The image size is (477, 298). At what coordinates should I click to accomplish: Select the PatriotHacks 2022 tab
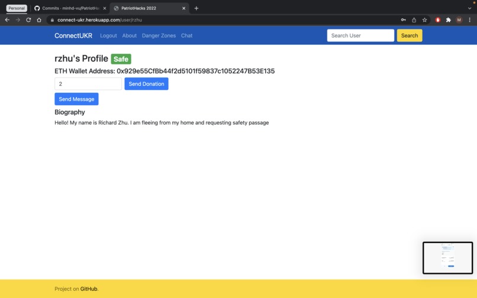(149, 8)
